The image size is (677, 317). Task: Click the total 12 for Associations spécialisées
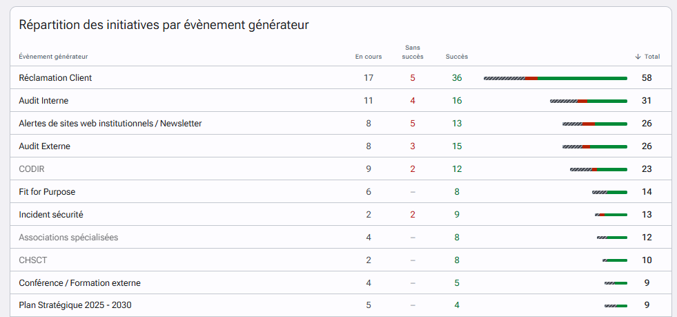tap(647, 238)
